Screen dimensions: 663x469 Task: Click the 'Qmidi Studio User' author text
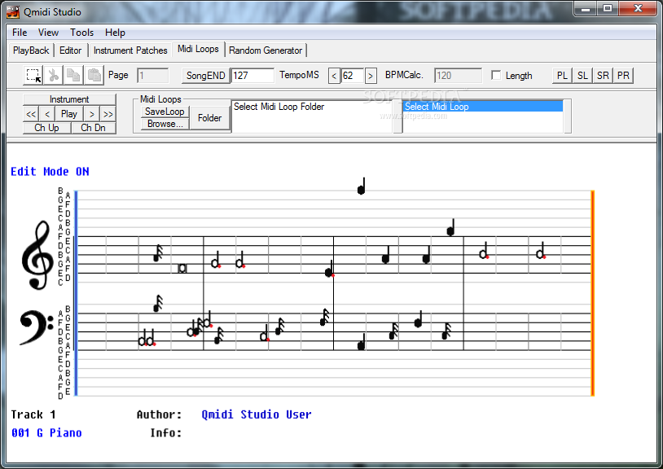coord(257,414)
